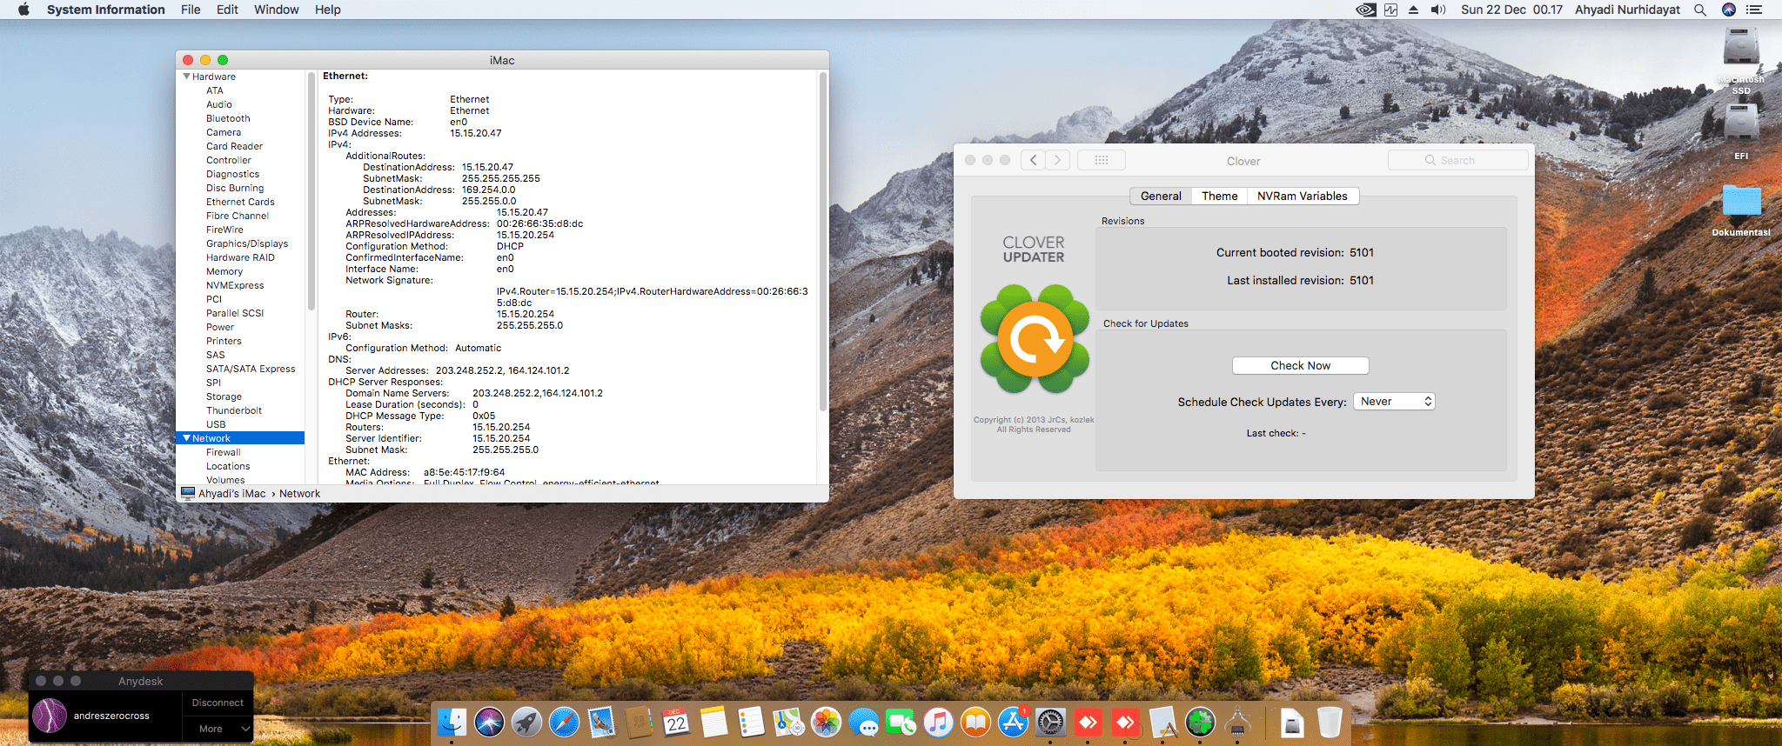This screenshot has height=746, width=1782.
Task: Open FaceTime from the Dock
Action: (x=901, y=722)
